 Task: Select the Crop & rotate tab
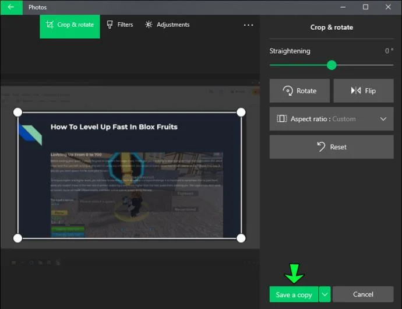pyautogui.click(x=70, y=26)
